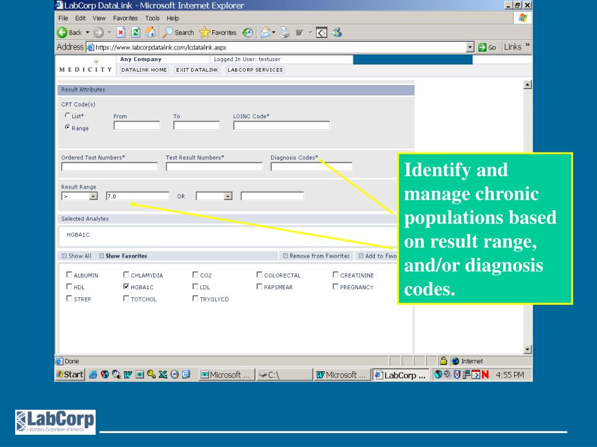Open the Mail button dropdown arrow

pyautogui.click(x=274, y=33)
